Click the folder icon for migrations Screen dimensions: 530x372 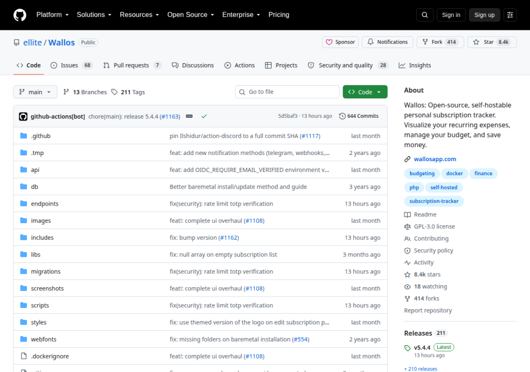[24, 271]
